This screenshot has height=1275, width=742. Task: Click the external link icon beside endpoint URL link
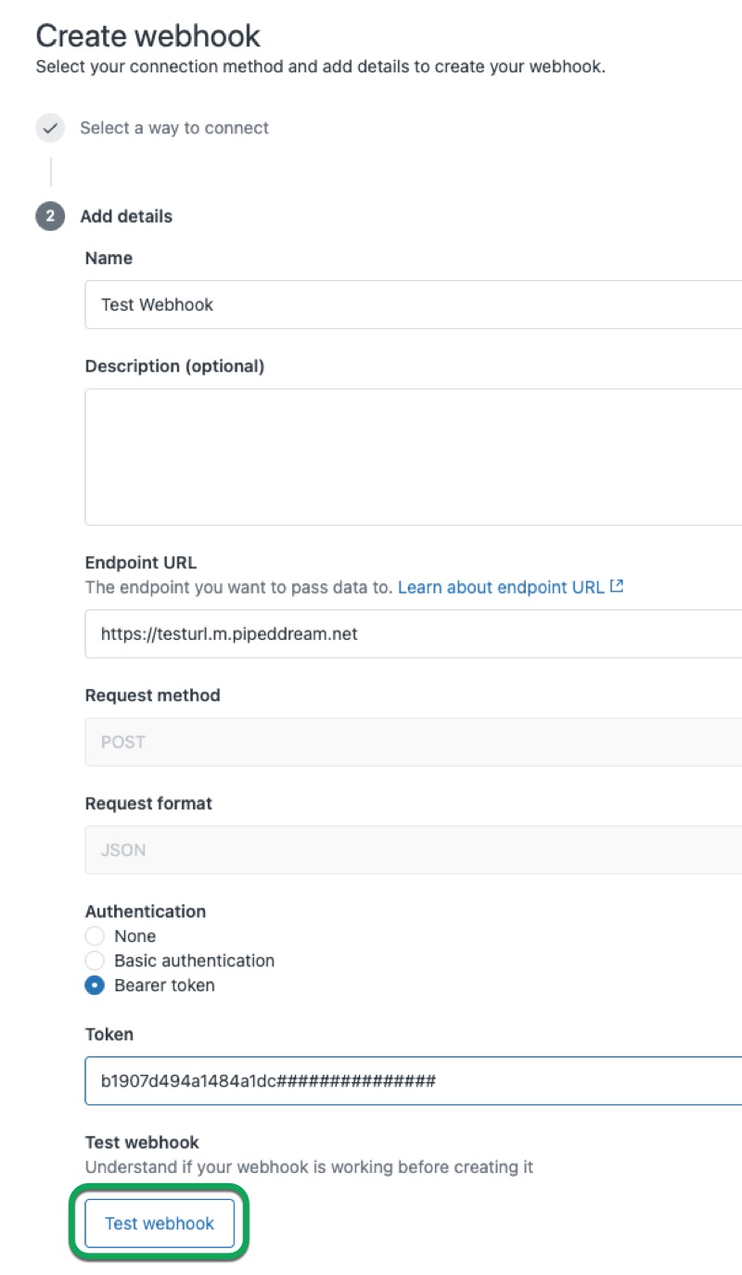(x=616, y=585)
